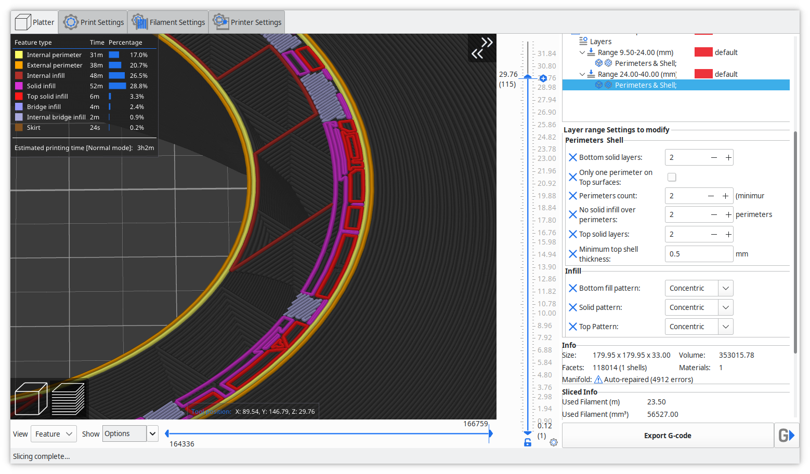Switch to the 3D solid view cube icon
Screen dimensions: 810x474
30,399
